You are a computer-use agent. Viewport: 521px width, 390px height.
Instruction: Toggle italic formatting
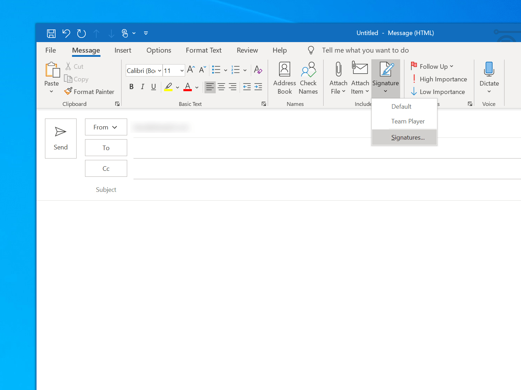[142, 87]
